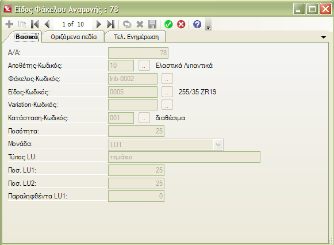Click the delete (X) toolbar icon
Viewport: 334px width, 245px height.
tap(140, 24)
